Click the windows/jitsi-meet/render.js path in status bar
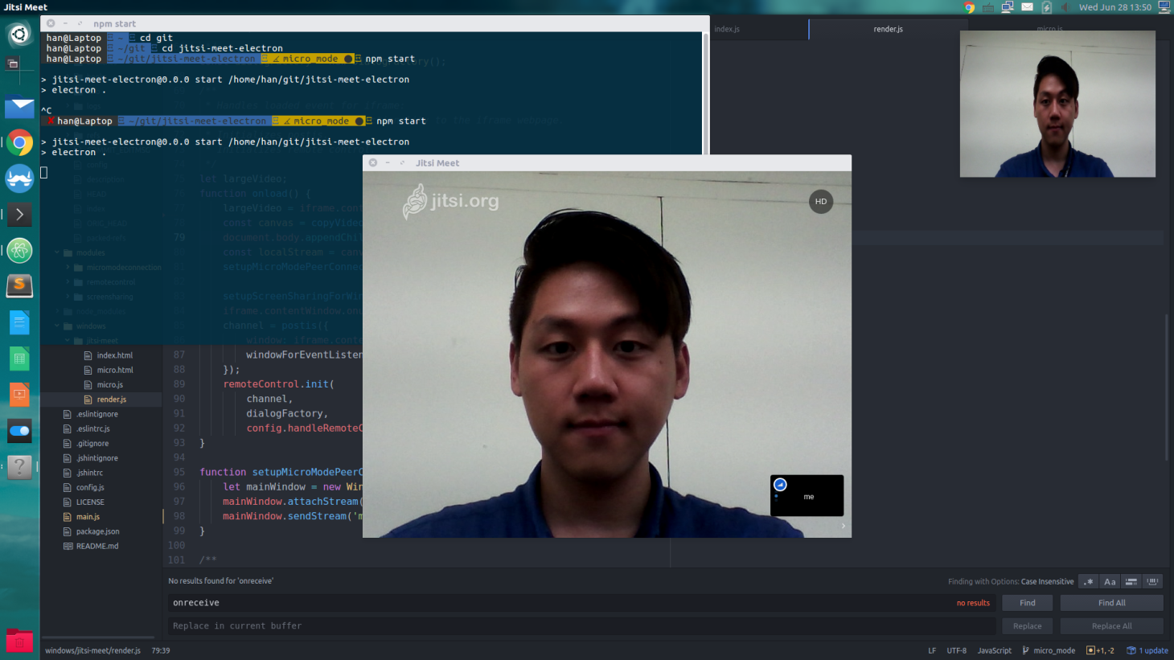The width and height of the screenshot is (1174, 660). [x=92, y=650]
